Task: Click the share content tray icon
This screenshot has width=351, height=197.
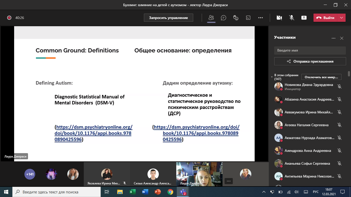Action: (304, 18)
